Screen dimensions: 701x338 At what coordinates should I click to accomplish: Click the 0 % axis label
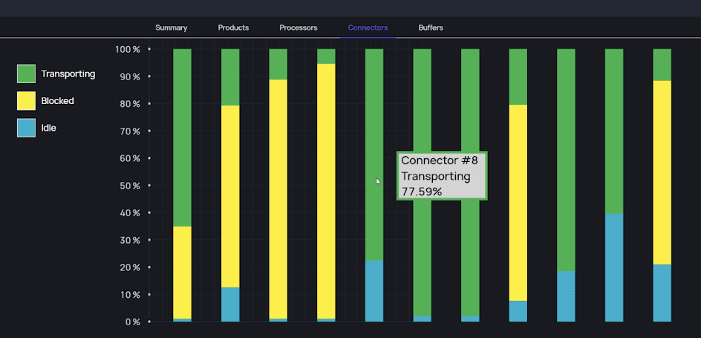(x=131, y=322)
